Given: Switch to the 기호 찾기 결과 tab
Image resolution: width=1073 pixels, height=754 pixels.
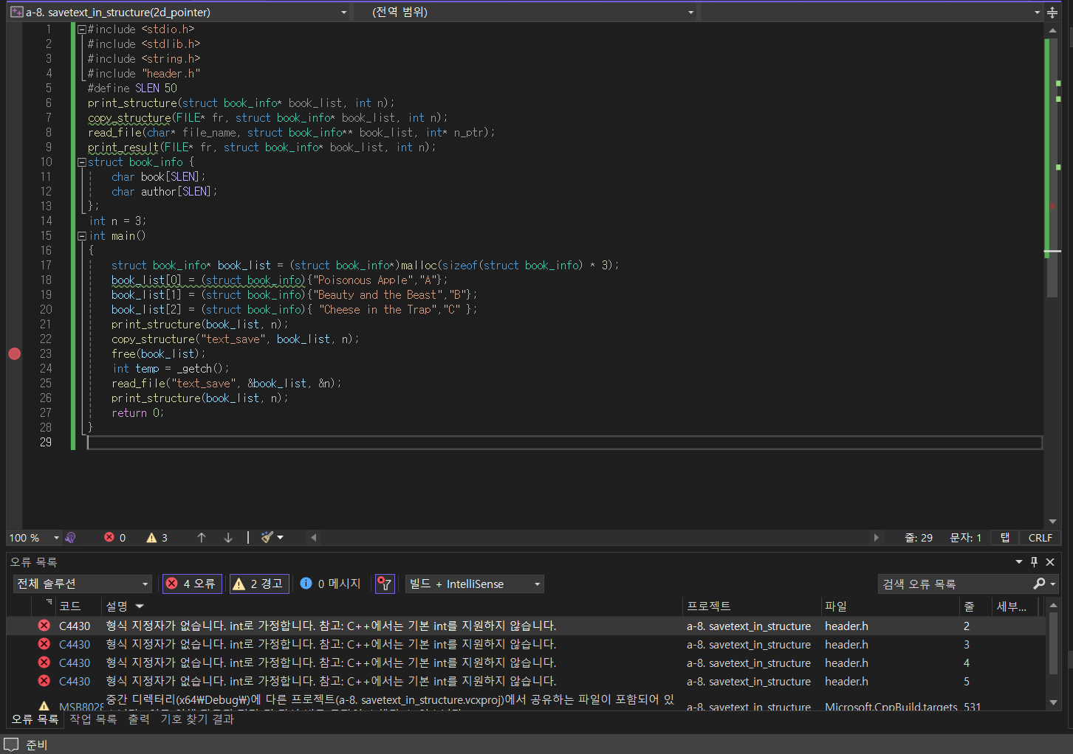Looking at the screenshot, I should pos(197,719).
